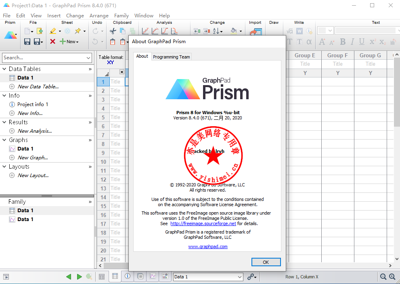The image size is (400, 284).
Task: Click the Save As floppy icon with dots
Action: [37, 42]
